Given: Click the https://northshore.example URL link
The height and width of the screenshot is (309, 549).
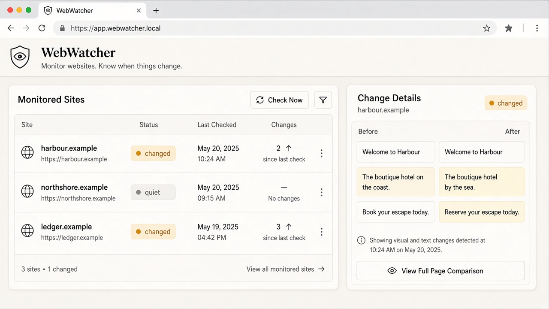Looking at the screenshot, I should click(x=78, y=198).
